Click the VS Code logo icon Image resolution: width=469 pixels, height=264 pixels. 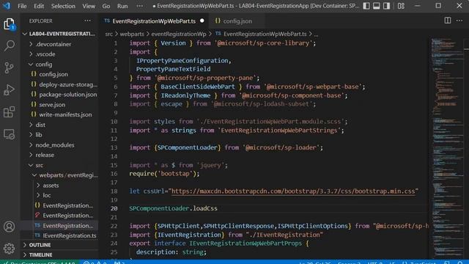pyautogui.click(x=7, y=6)
